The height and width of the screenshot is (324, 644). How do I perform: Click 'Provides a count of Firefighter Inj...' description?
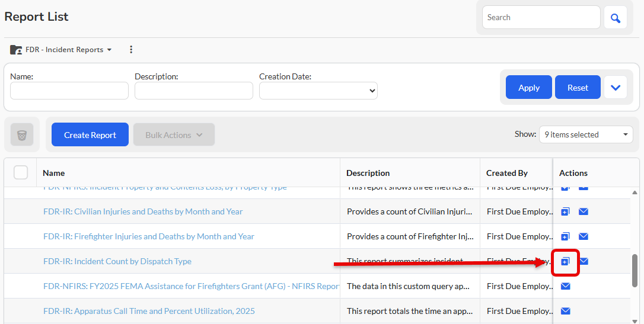coord(410,237)
